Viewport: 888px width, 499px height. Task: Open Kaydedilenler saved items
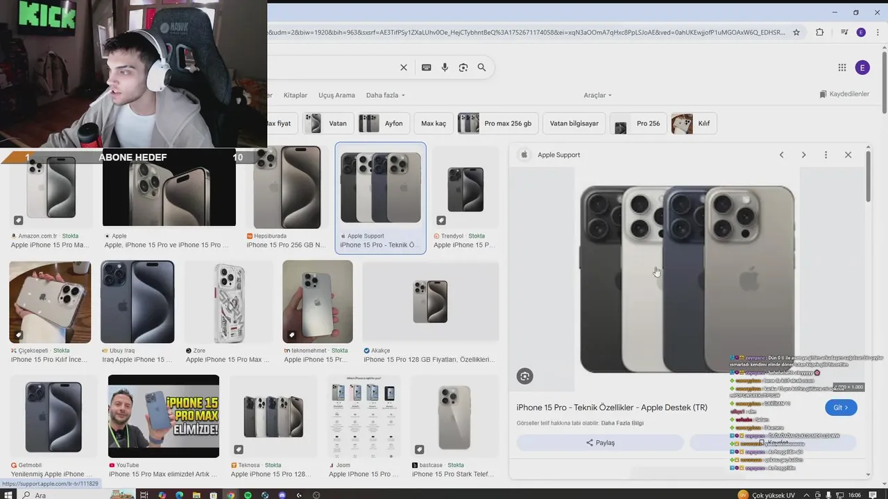844,94
